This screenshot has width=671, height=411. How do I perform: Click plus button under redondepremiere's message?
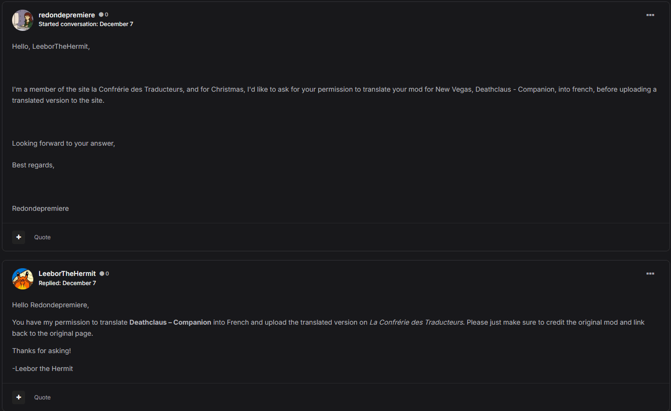point(19,237)
